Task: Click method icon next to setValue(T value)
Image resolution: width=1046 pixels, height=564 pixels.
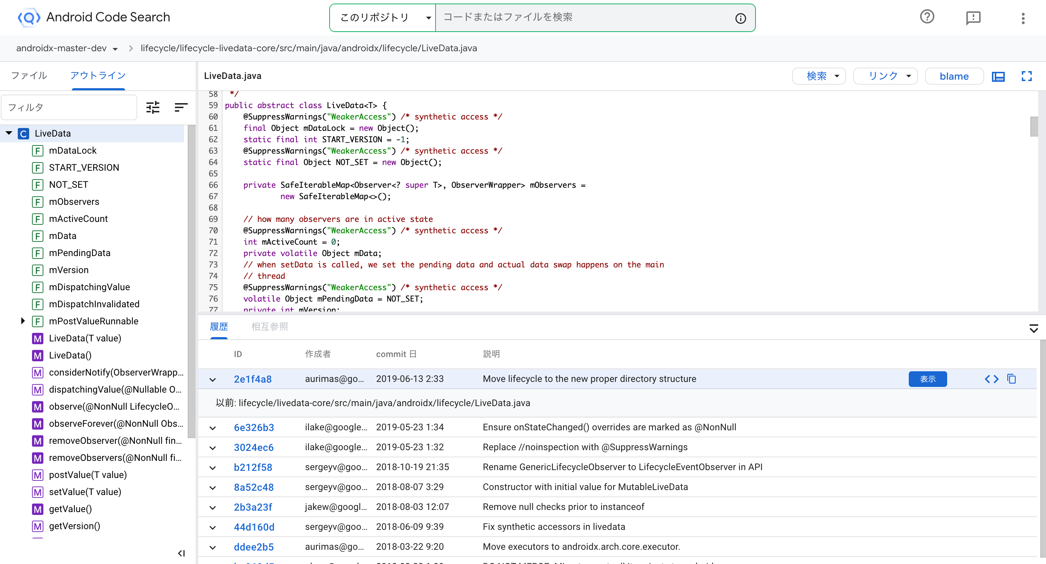Action: point(38,492)
